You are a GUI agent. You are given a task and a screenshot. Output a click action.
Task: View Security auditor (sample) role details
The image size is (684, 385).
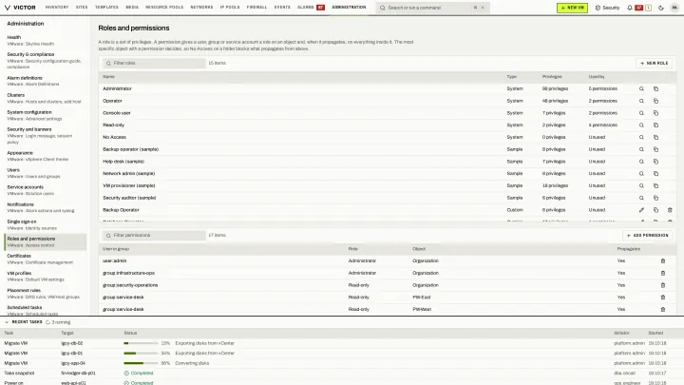[641, 198]
